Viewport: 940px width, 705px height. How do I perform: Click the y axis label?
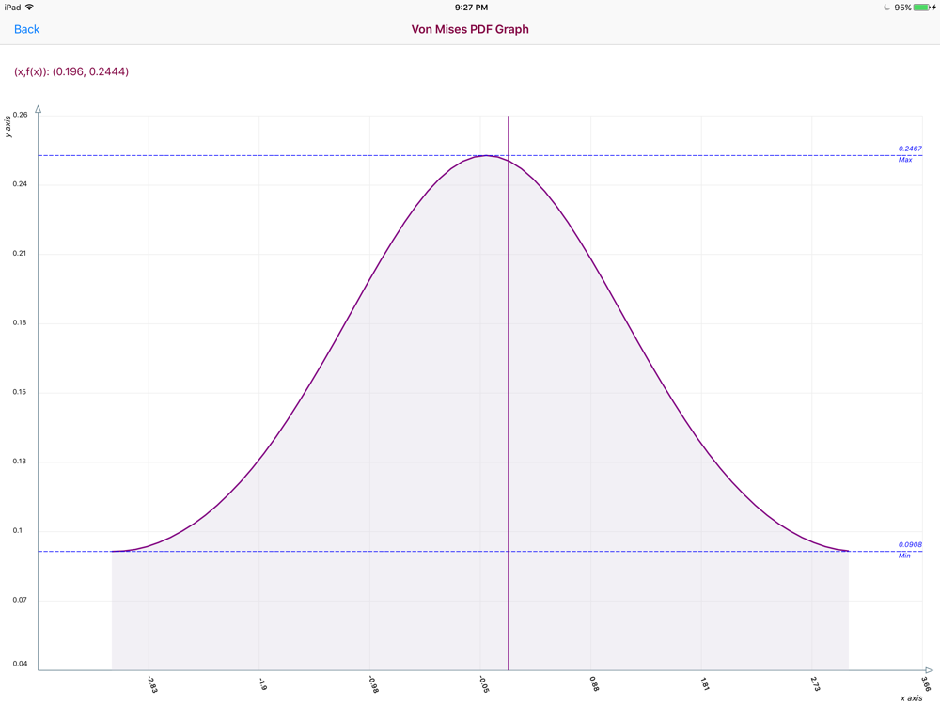[x=8, y=127]
